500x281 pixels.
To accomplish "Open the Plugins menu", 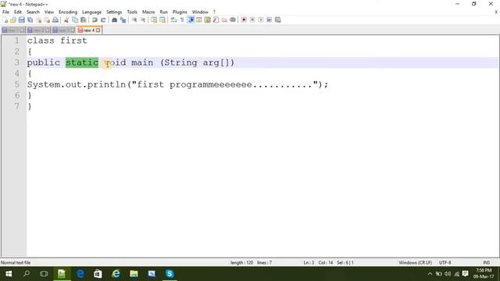I will [x=180, y=12].
